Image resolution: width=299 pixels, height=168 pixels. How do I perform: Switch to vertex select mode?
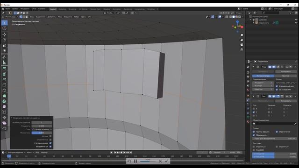point(21,17)
